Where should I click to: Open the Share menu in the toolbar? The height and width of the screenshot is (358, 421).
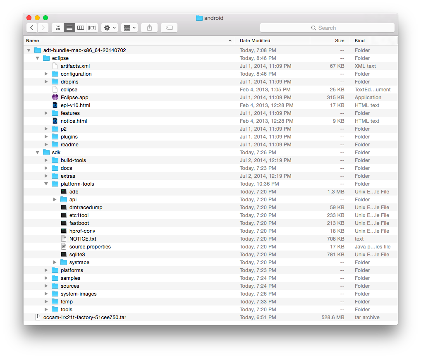[x=149, y=27]
